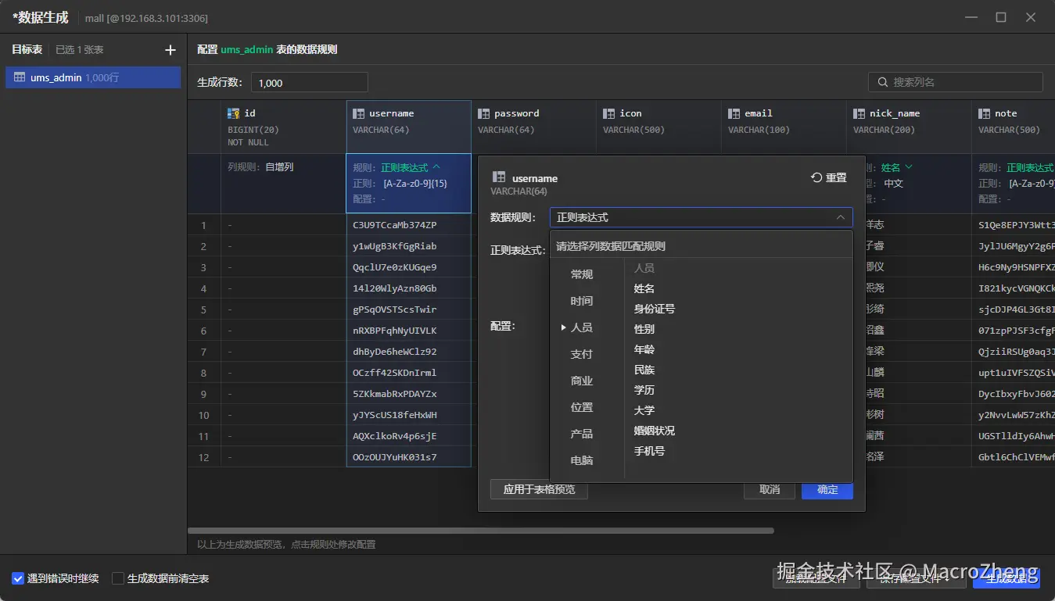Click the email column header icon

click(x=734, y=113)
